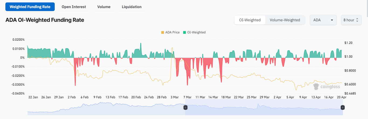
Task: Open the ADA coin dropdown
Action: tap(323, 20)
